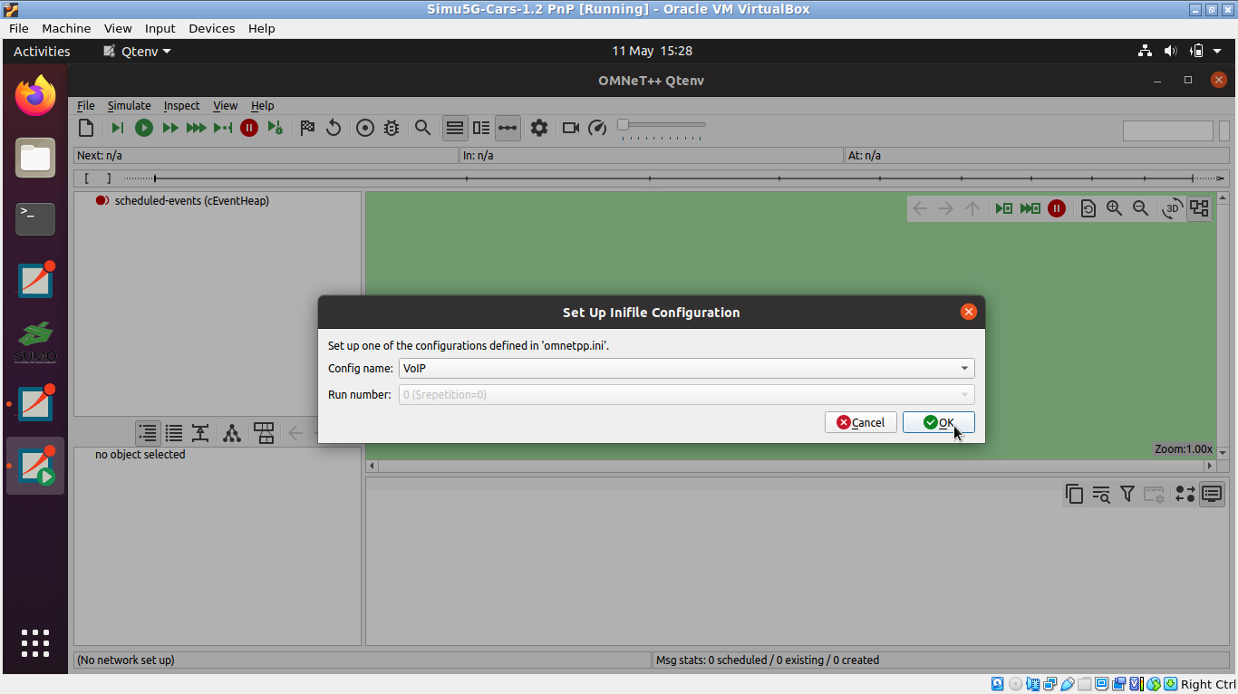Click canvas fast-run-until green icon

pos(1030,208)
